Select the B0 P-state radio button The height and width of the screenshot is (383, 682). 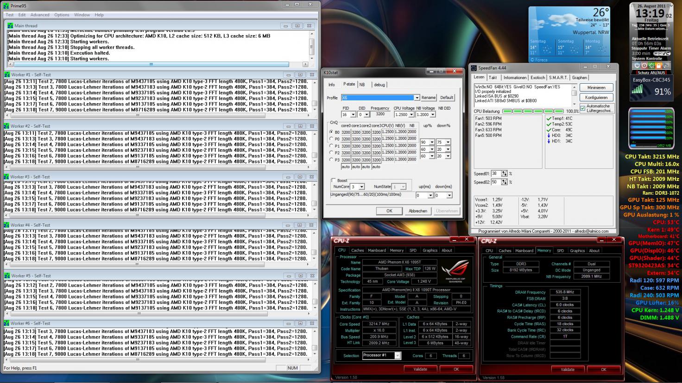pos(331,132)
